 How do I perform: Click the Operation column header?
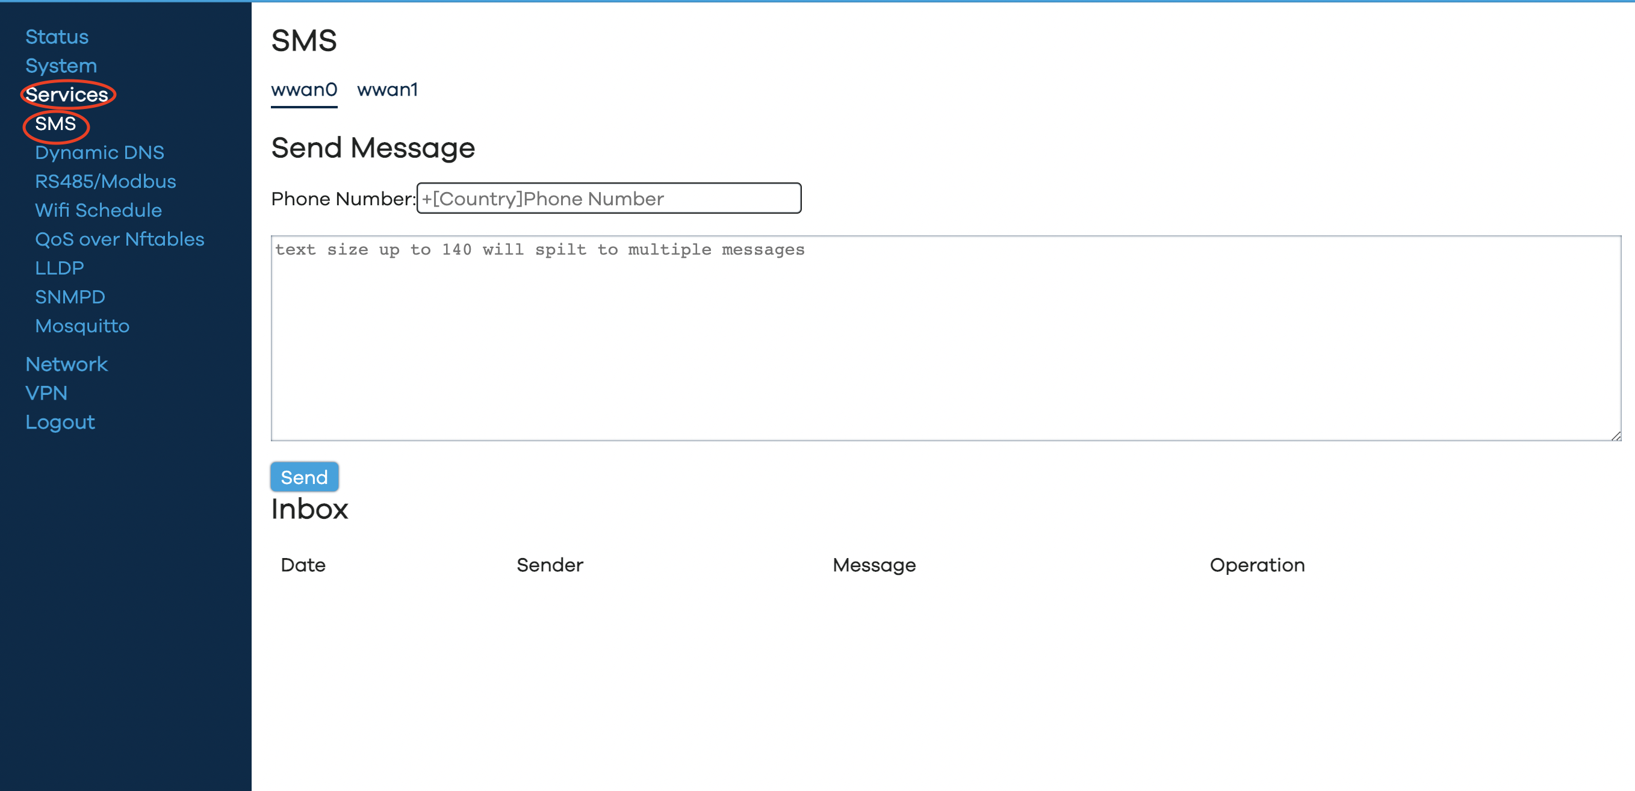1257,565
